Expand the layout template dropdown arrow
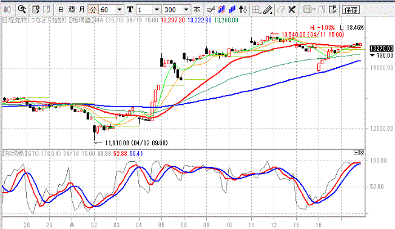Viewport: 395px width, 229px height. (x=314, y=10)
